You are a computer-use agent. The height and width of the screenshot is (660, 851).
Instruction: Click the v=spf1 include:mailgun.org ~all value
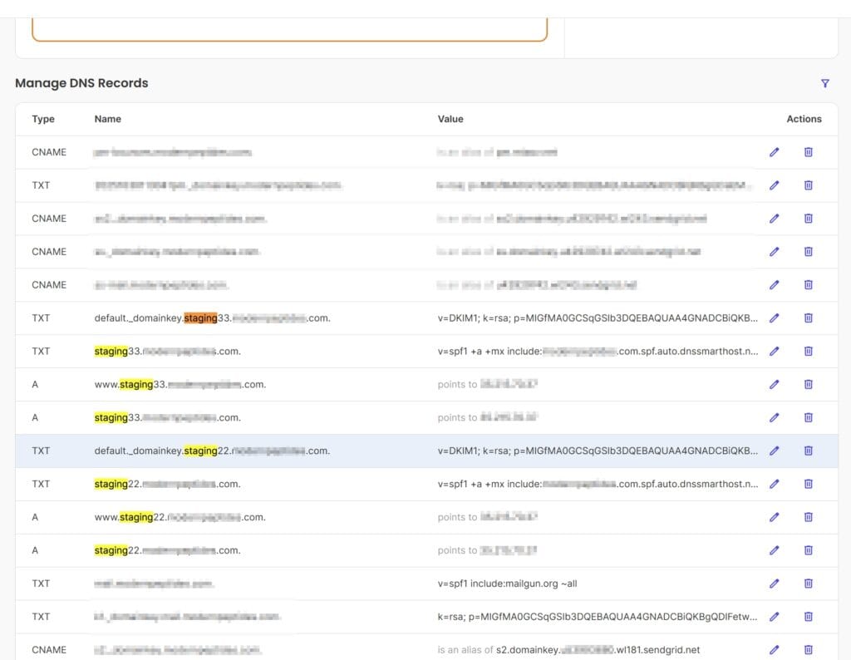(507, 584)
